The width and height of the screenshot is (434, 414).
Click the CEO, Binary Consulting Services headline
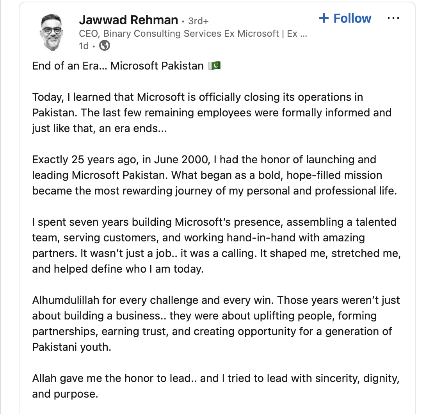tap(193, 34)
